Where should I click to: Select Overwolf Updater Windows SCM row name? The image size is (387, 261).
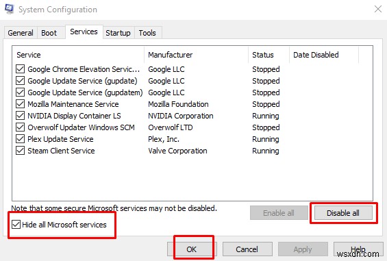82,127
